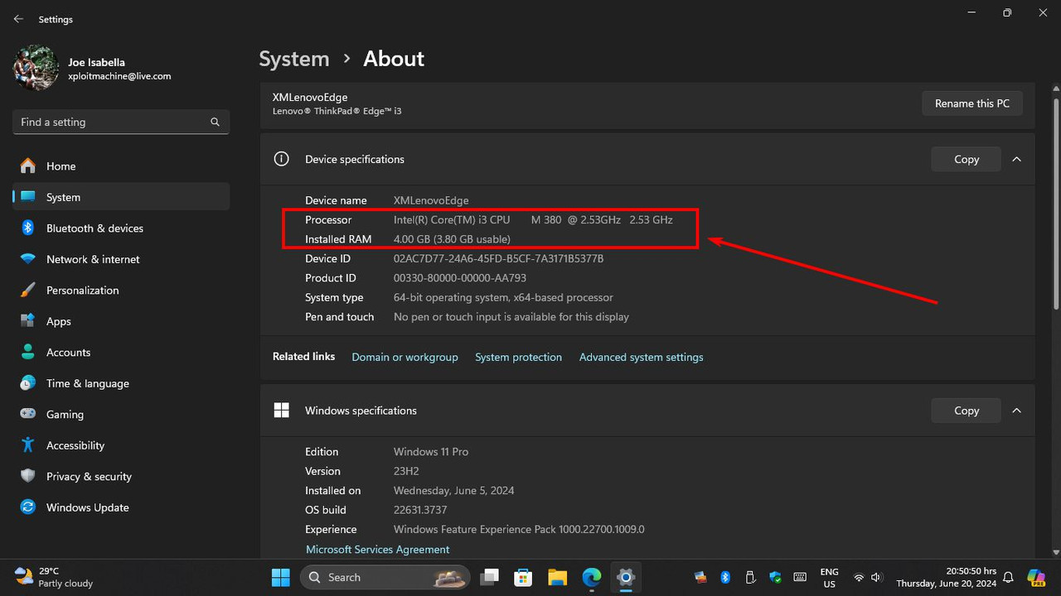
Task: Click the Windows Feature Experience Pack text
Action: tap(519, 529)
